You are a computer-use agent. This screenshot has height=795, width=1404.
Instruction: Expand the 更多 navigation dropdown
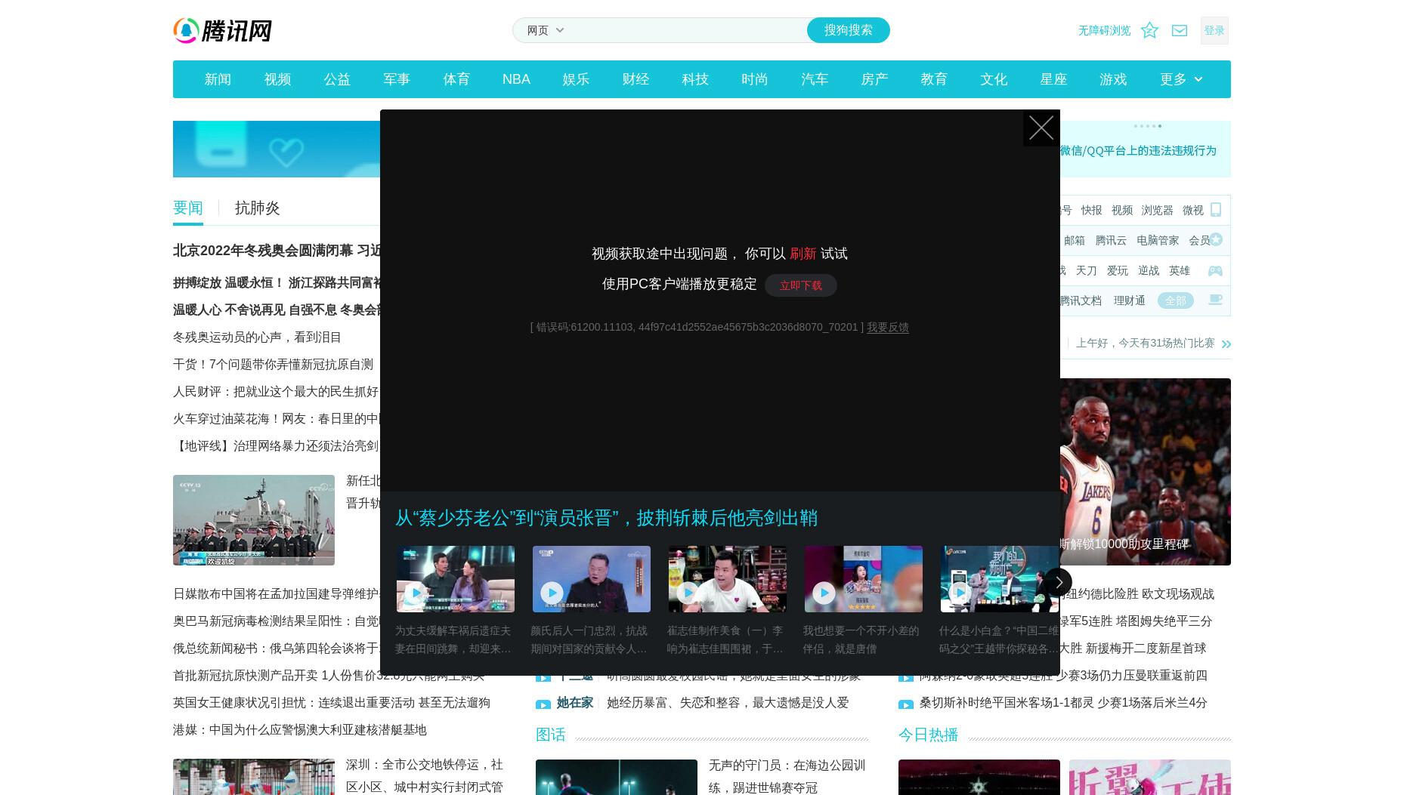click(1181, 79)
